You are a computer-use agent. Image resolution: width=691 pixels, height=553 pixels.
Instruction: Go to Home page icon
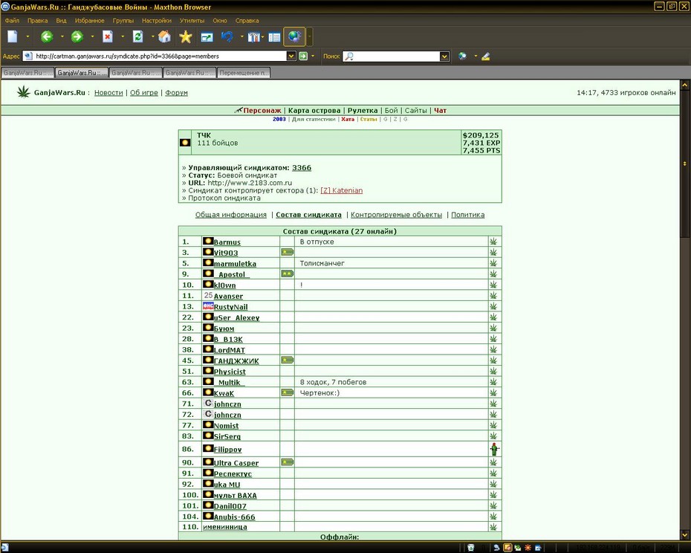pos(164,36)
